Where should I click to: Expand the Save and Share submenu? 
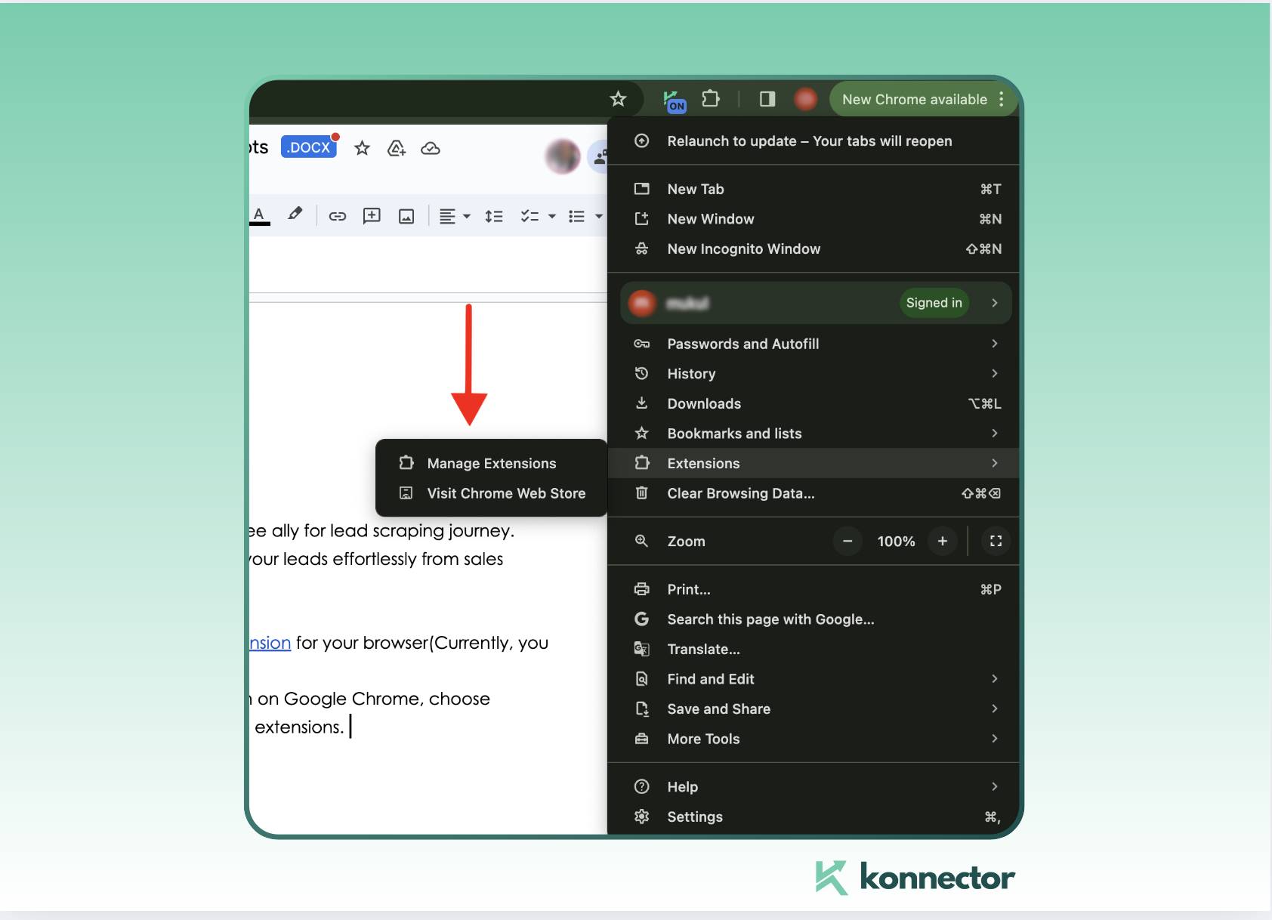coord(814,709)
